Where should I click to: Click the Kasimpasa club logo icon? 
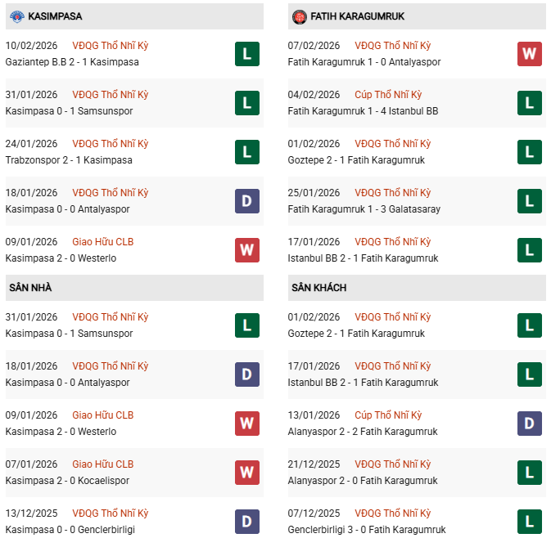coord(16,16)
